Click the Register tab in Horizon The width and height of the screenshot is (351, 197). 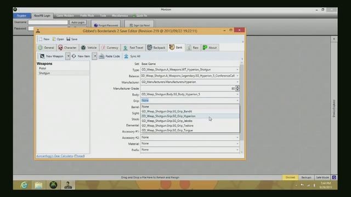[x=21, y=16]
